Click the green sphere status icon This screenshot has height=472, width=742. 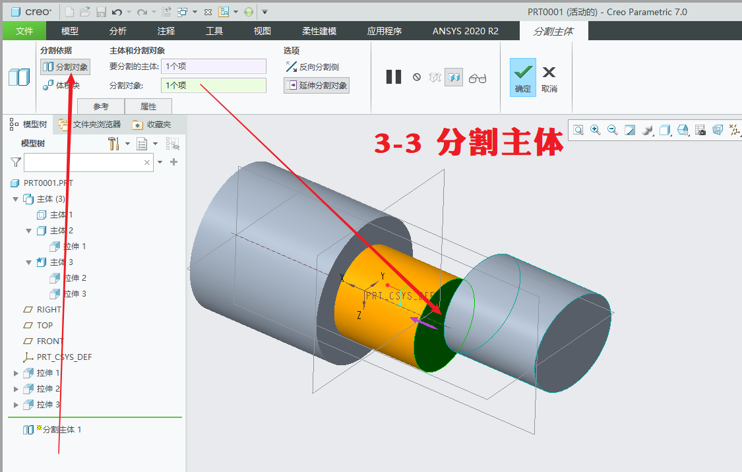pos(249,12)
